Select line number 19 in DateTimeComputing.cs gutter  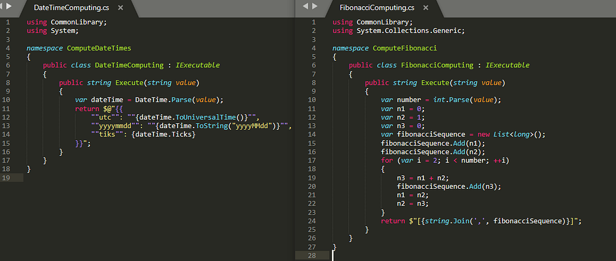pyautogui.click(x=5, y=178)
